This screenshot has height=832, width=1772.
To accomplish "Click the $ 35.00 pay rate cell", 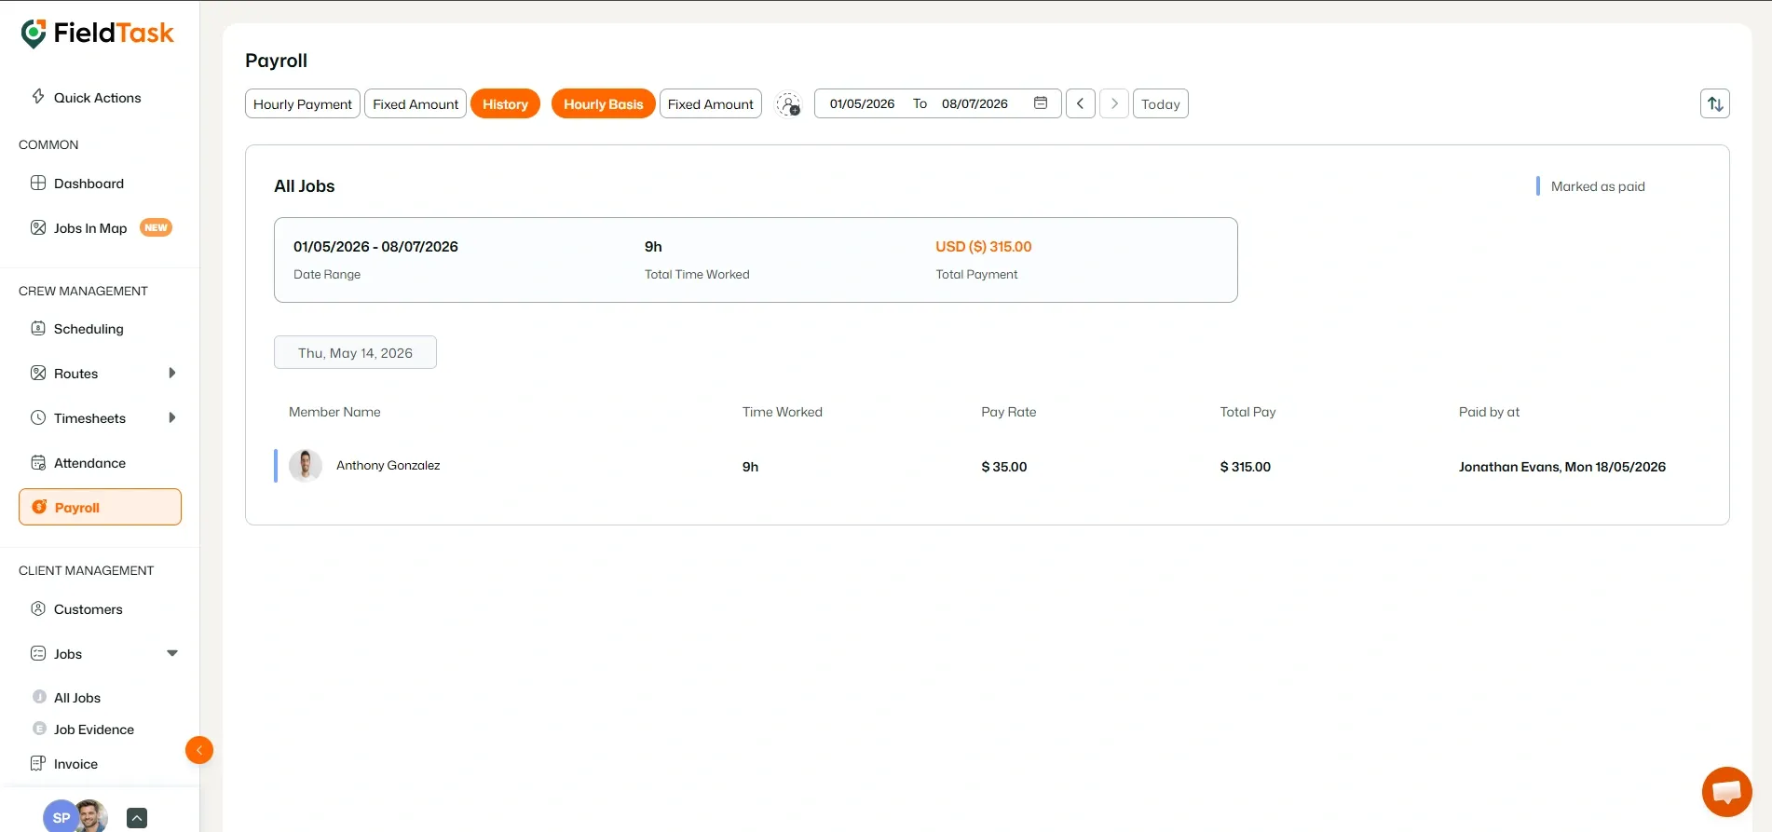I will (1004, 467).
